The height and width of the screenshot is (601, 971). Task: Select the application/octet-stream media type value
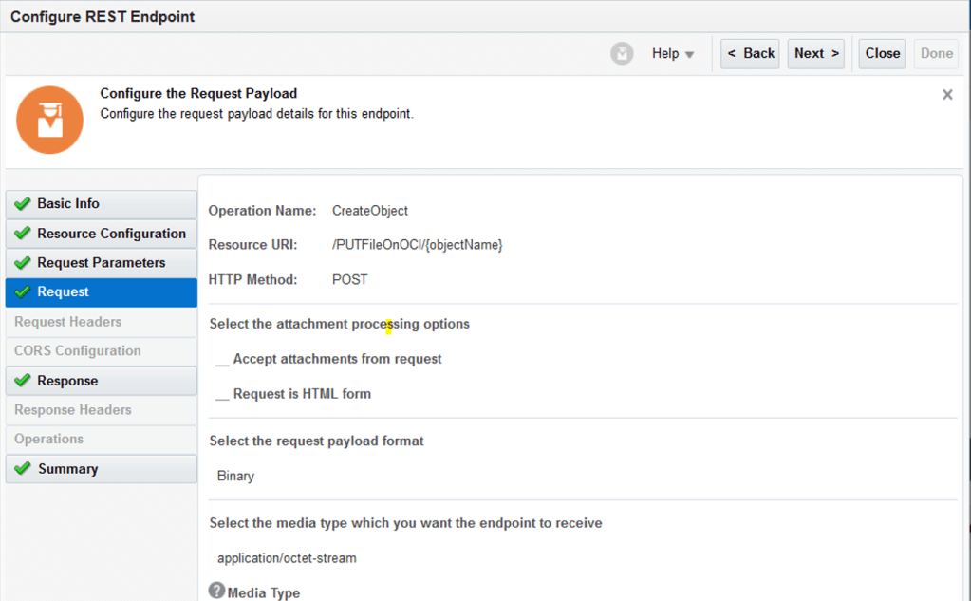coord(287,558)
